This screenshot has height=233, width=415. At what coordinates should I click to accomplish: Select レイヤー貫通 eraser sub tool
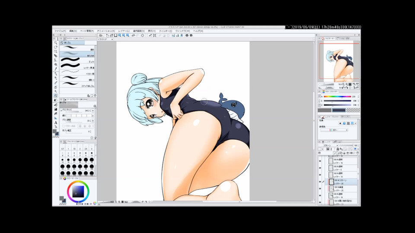pyautogui.click(x=78, y=66)
